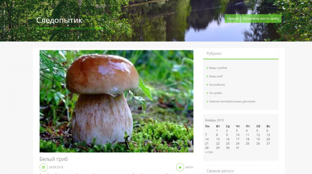312x174 pixels.
Task: Select day 9 in the calendar
Action: click(227, 135)
